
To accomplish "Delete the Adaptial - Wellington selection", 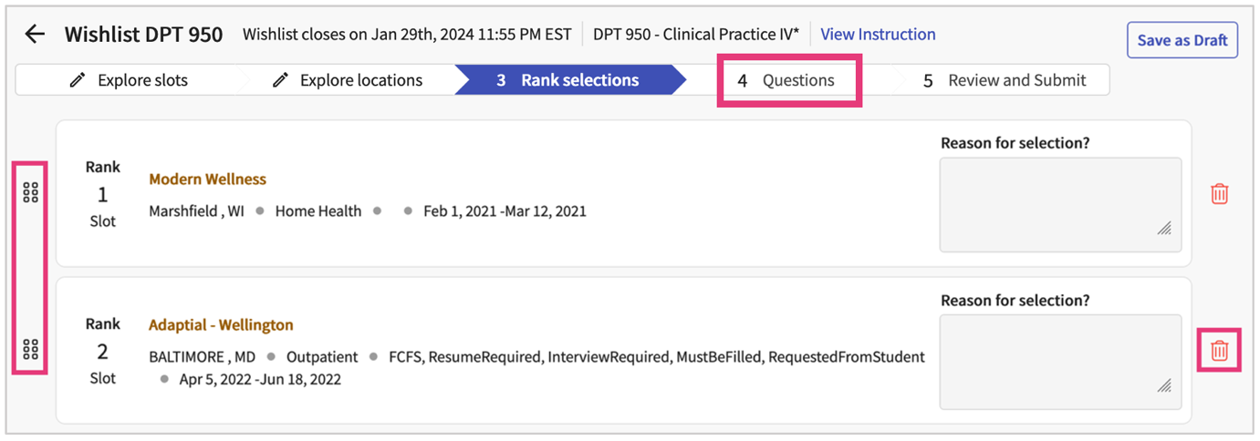I will 1219,350.
